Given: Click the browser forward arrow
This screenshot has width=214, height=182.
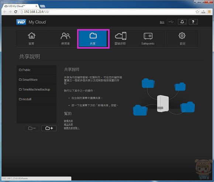Looking at the screenshot, I should (10, 12).
